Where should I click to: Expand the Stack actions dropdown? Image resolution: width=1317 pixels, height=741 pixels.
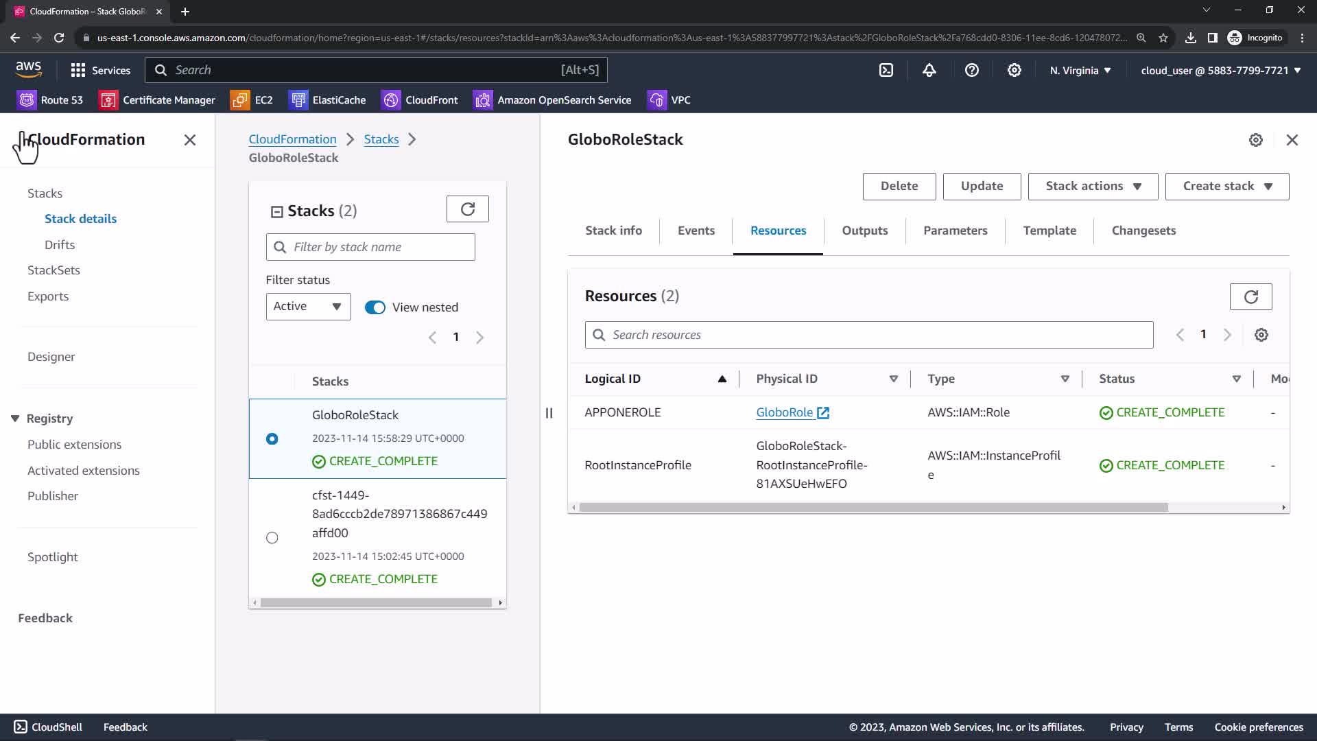[x=1093, y=187]
